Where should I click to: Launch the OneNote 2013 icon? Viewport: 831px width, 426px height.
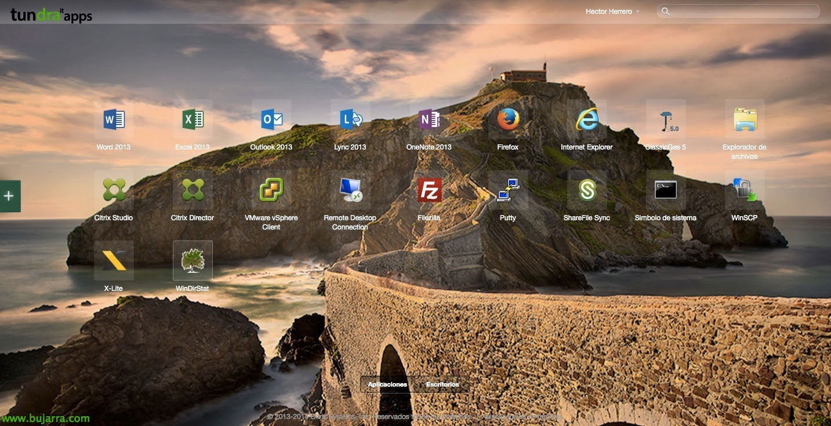pos(429,119)
